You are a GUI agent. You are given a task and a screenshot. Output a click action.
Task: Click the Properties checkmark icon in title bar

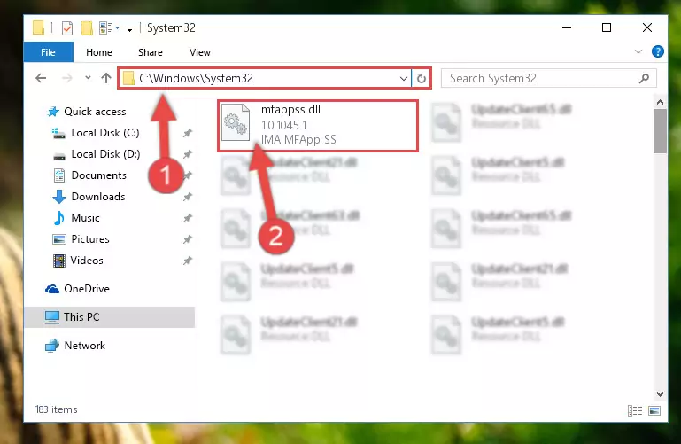coord(67,28)
